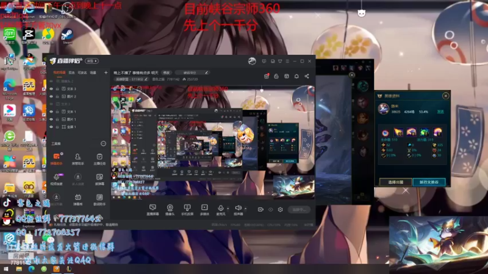
Task: Expand microphone volume arrow
Action: tap(228, 208)
